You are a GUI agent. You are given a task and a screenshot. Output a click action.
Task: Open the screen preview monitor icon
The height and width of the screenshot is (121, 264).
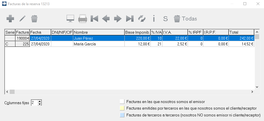(70, 19)
